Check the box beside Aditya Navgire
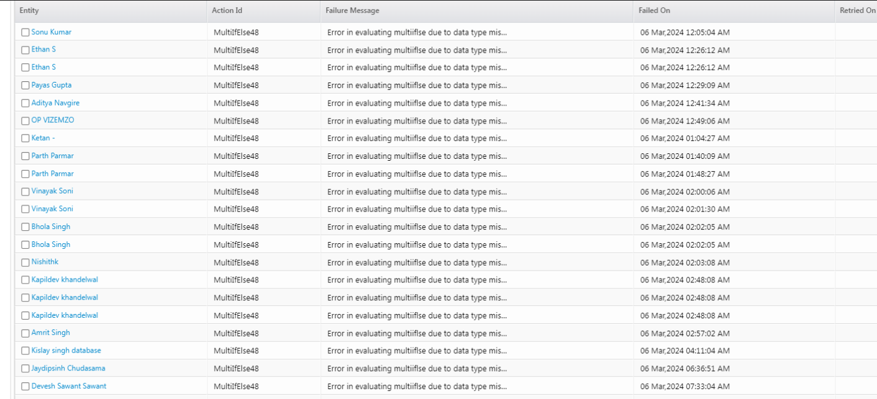The width and height of the screenshot is (877, 399). pyautogui.click(x=25, y=103)
